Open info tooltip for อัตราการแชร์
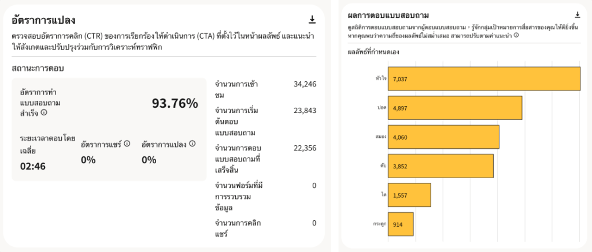This screenshot has width=592, height=252. (x=127, y=144)
